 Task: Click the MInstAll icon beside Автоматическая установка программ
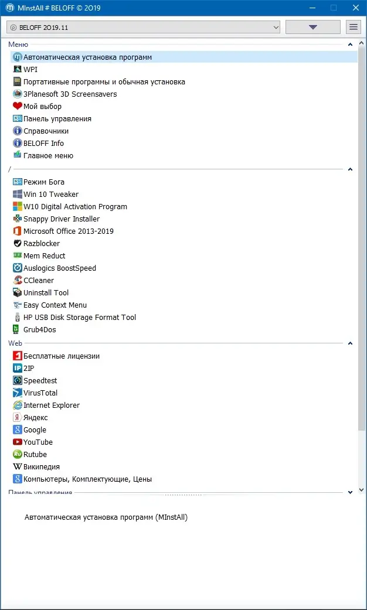17,57
